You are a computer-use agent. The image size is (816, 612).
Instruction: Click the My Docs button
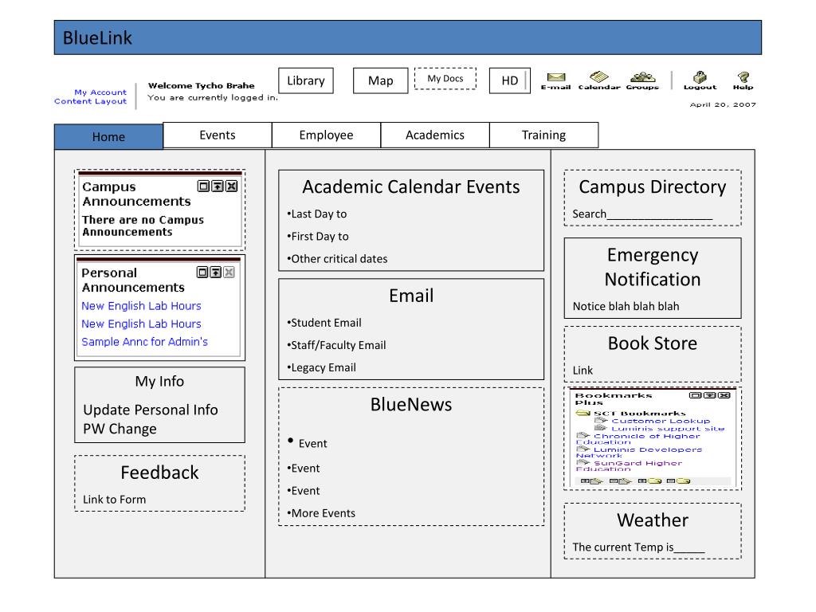pyautogui.click(x=445, y=79)
